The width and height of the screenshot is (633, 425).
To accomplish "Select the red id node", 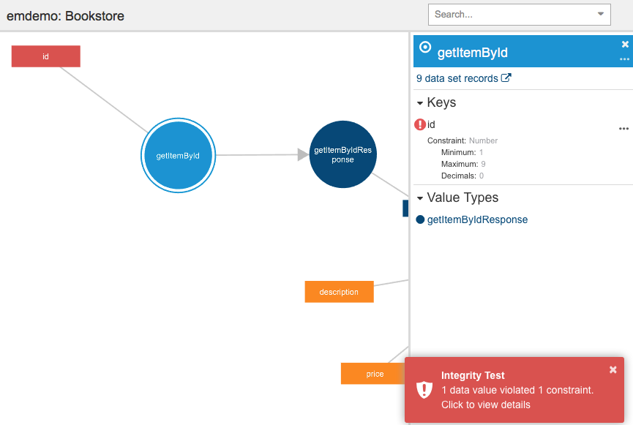I will [45, 56].
